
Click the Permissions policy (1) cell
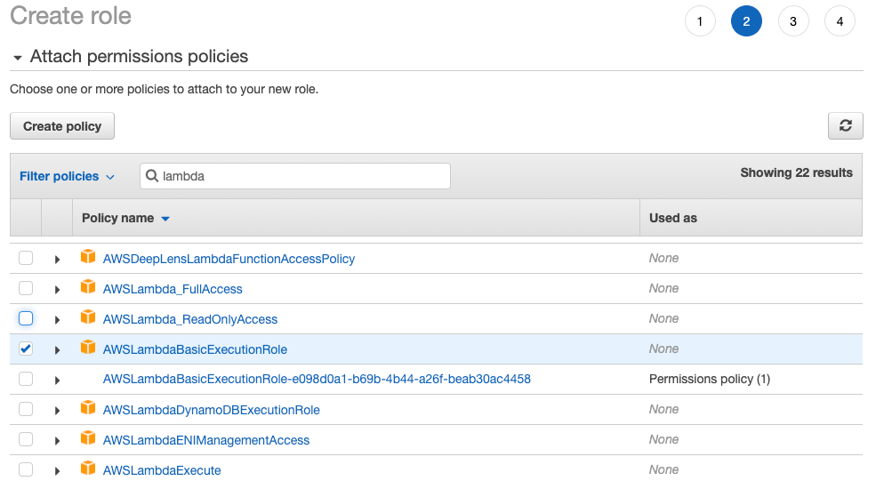click(710, 379)
